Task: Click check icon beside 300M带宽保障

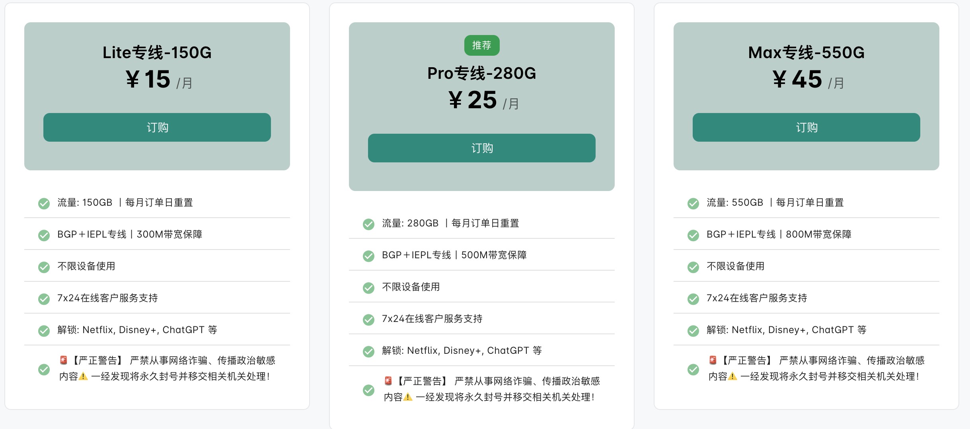Action: pos(44,235)
